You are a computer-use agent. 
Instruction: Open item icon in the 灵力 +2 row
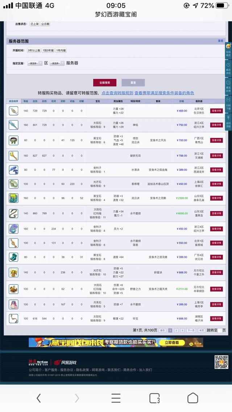point(13,228)
